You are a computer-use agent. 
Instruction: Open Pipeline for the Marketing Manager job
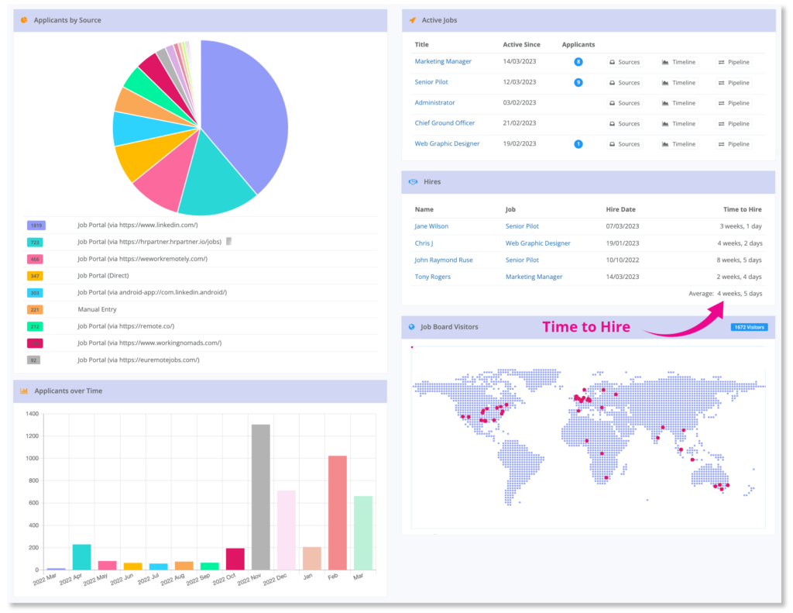point(734,62)
